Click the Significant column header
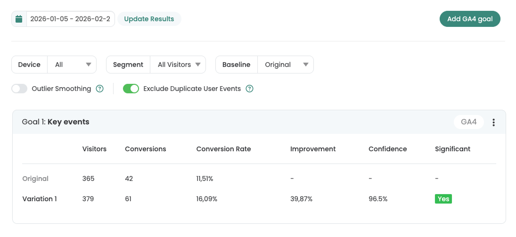This screenshot has width=516, height=237. point(452,149)
